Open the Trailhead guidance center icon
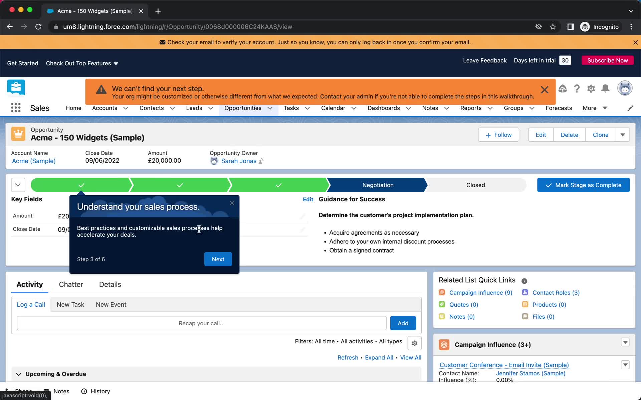Viewport: 641px width, 400px height. [x=563, y=89]
